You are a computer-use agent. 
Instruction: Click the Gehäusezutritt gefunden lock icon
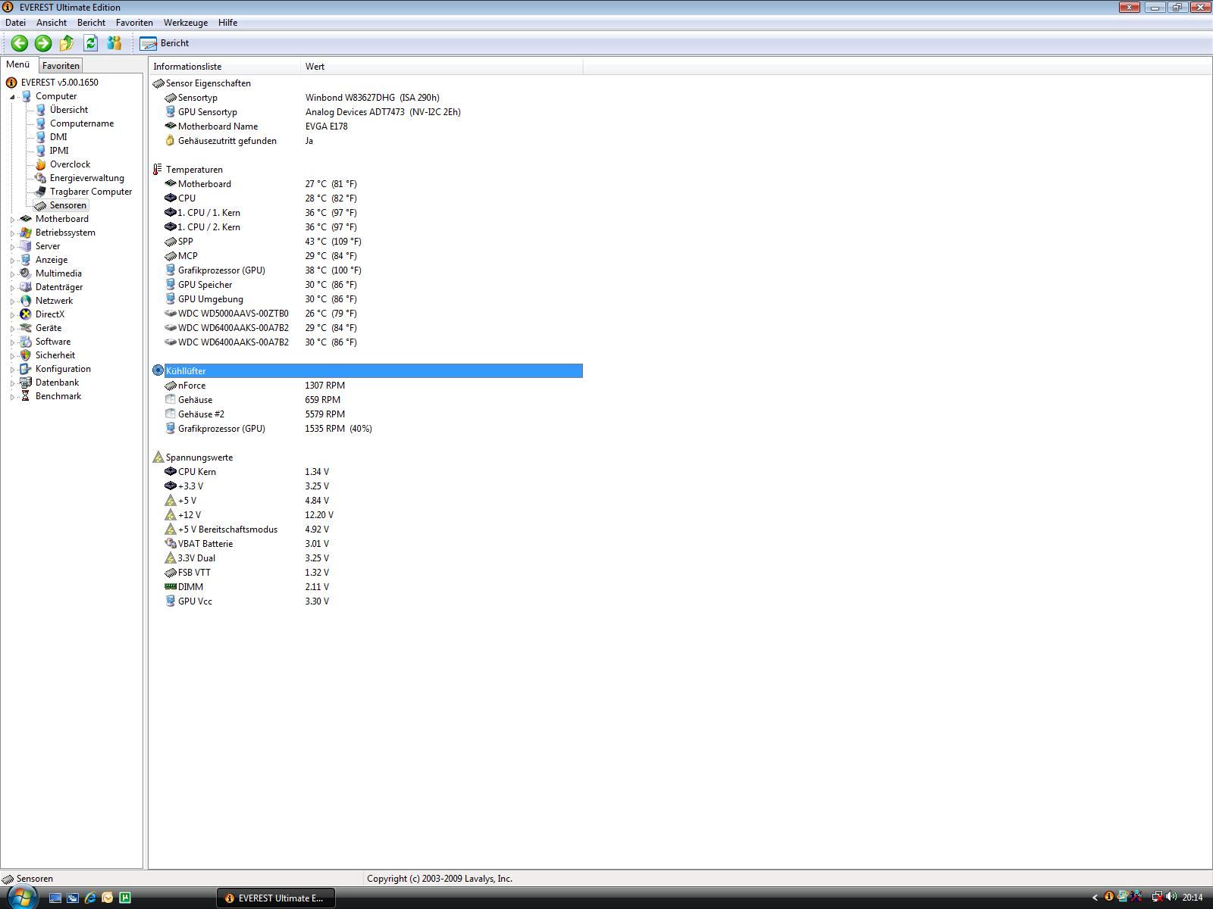coord(170,141)
